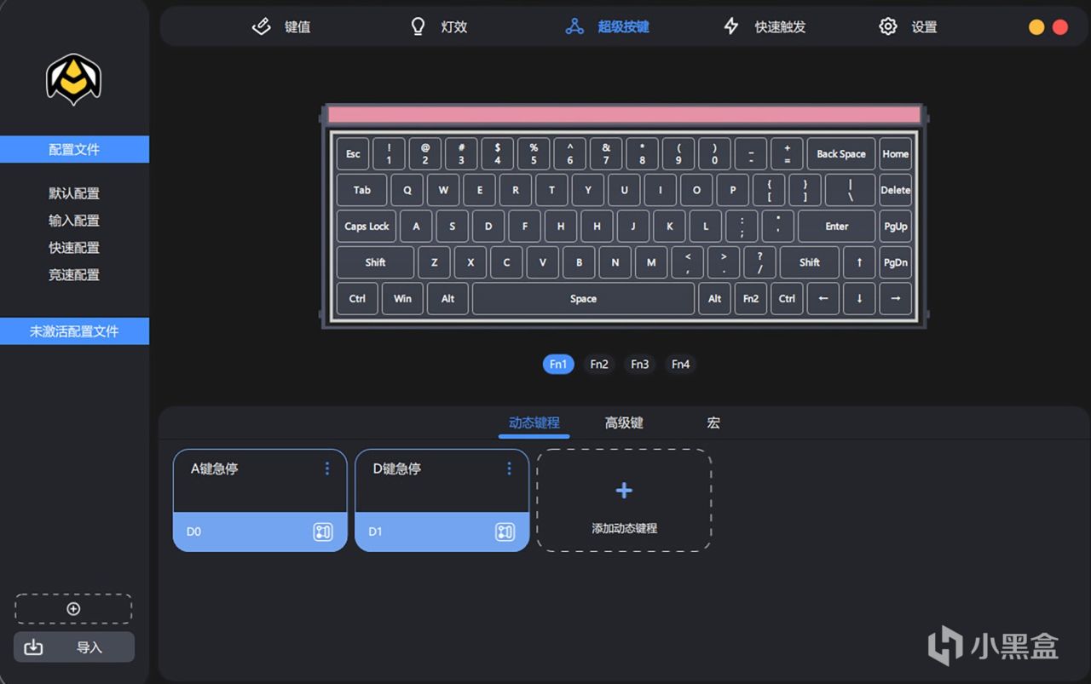The image size is (1091, 684).
Task: Click the 键值 keycap icon in top bar
Action: 262,26
